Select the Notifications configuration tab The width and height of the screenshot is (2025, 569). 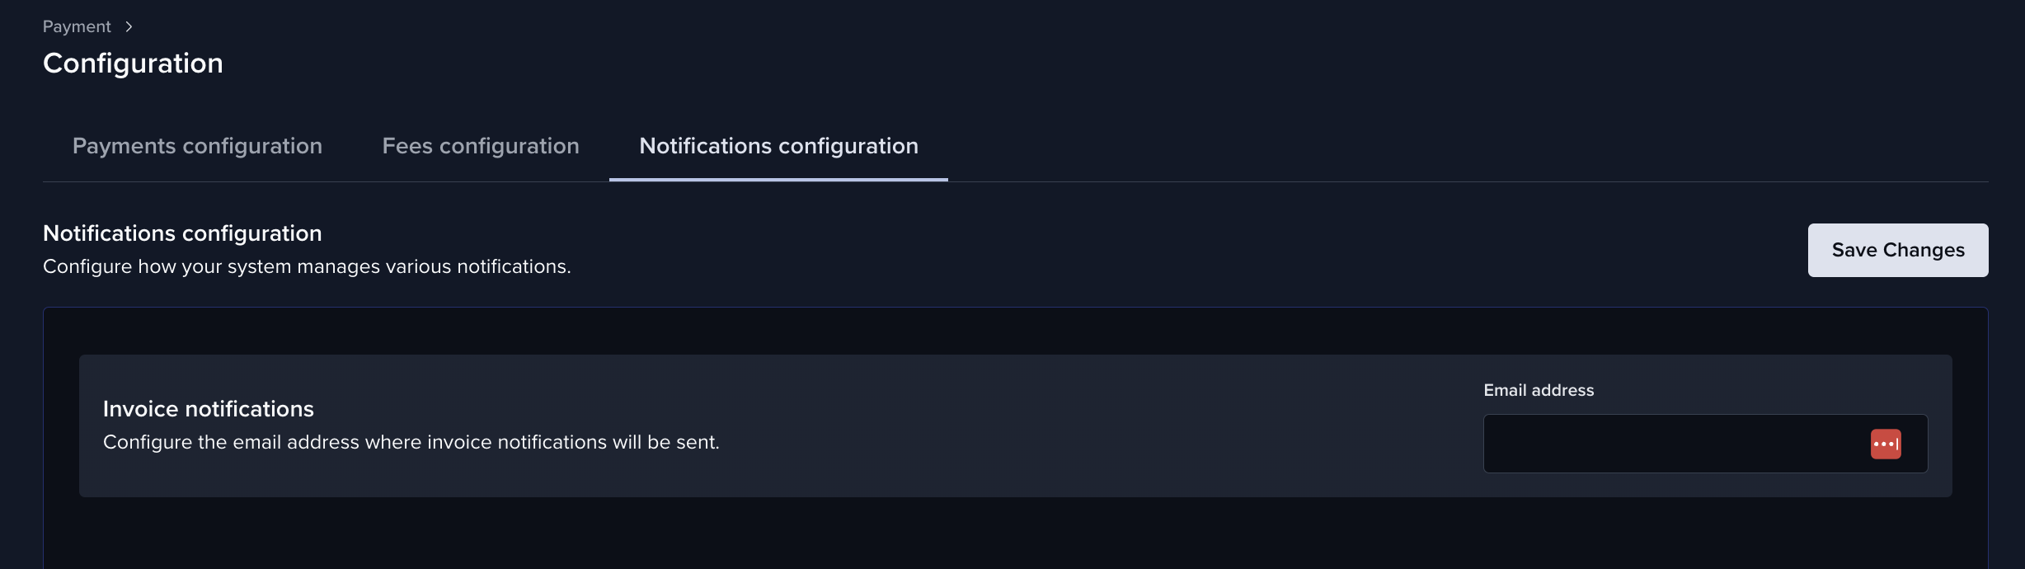pos(778,146)
